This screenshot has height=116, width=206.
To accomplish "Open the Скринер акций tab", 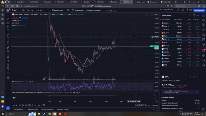I will tap(18, 110).
